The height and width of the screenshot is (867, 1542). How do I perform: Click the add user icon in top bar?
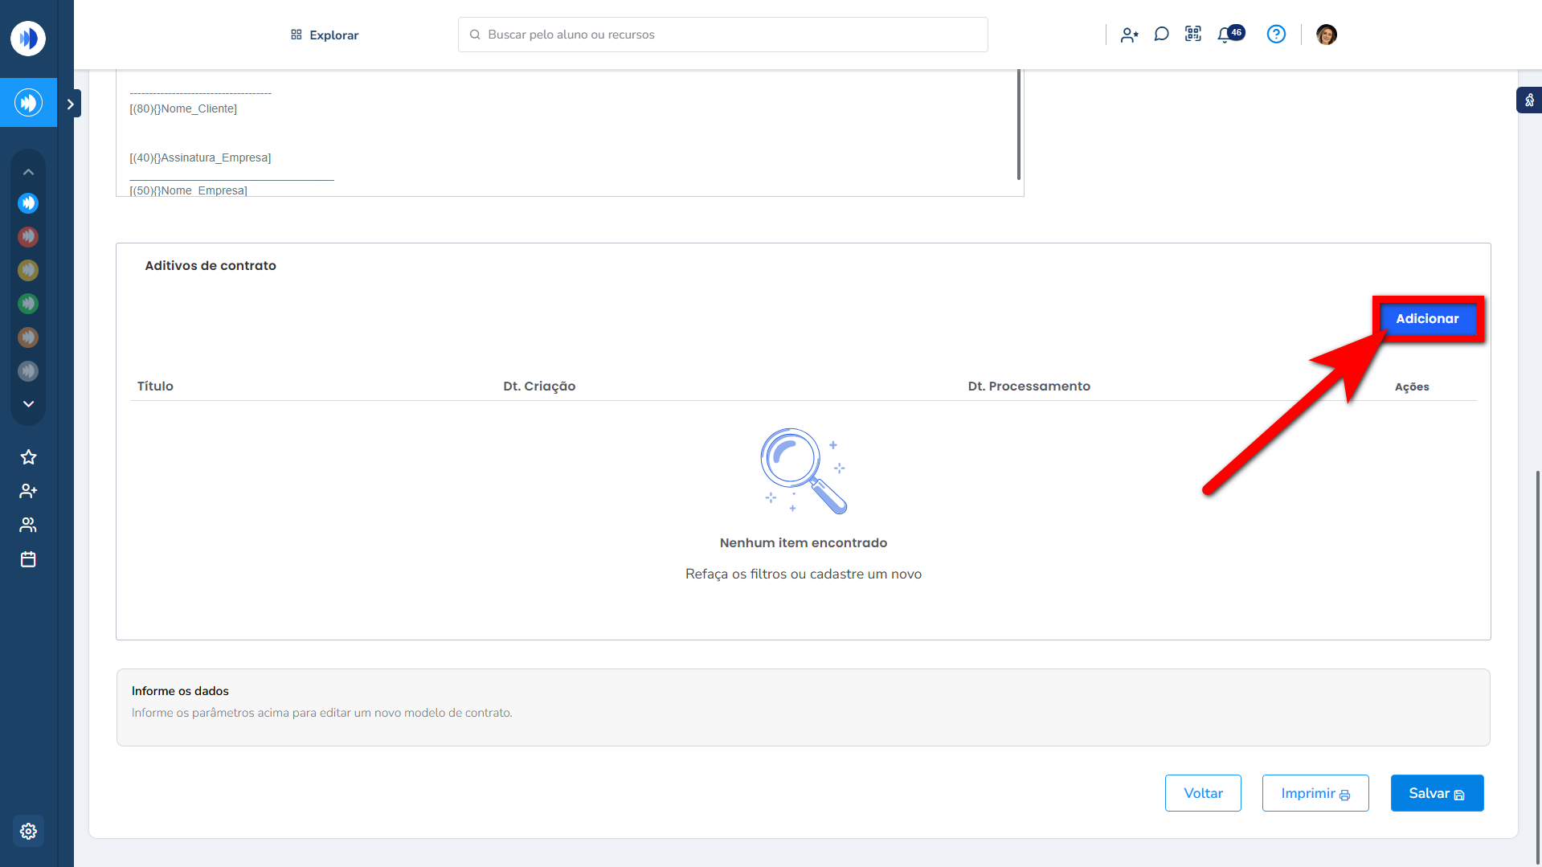pos(1129,35)
